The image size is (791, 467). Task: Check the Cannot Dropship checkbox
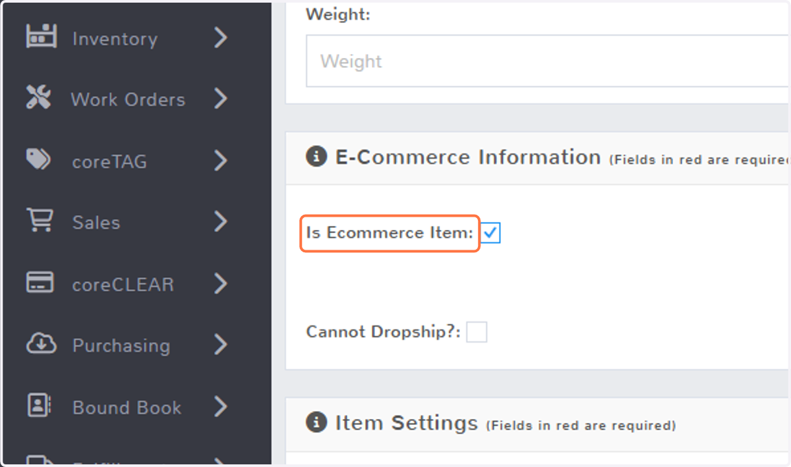pos(477,332)
